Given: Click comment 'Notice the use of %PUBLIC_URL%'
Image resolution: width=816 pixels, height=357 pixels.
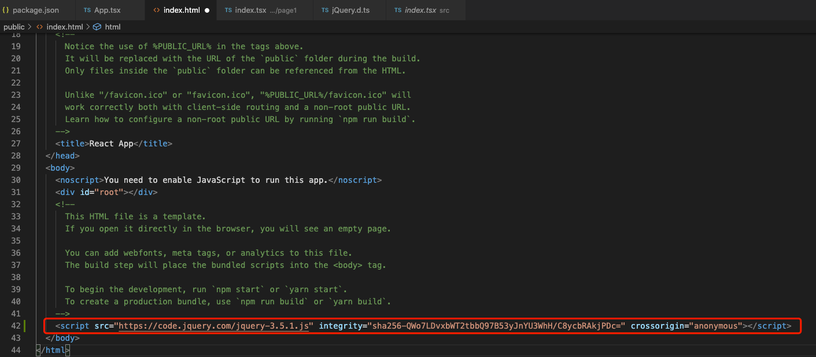Looking at the screenshot, I should coord(184,46).
